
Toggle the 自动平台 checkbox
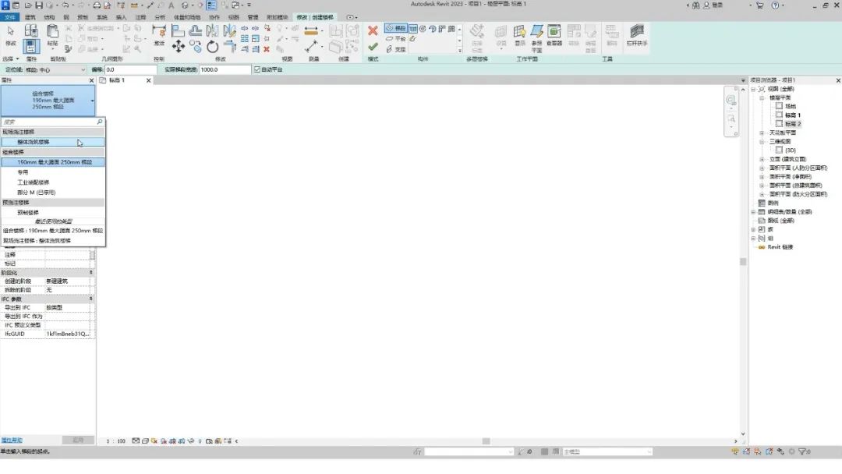[x=257, y=69]
